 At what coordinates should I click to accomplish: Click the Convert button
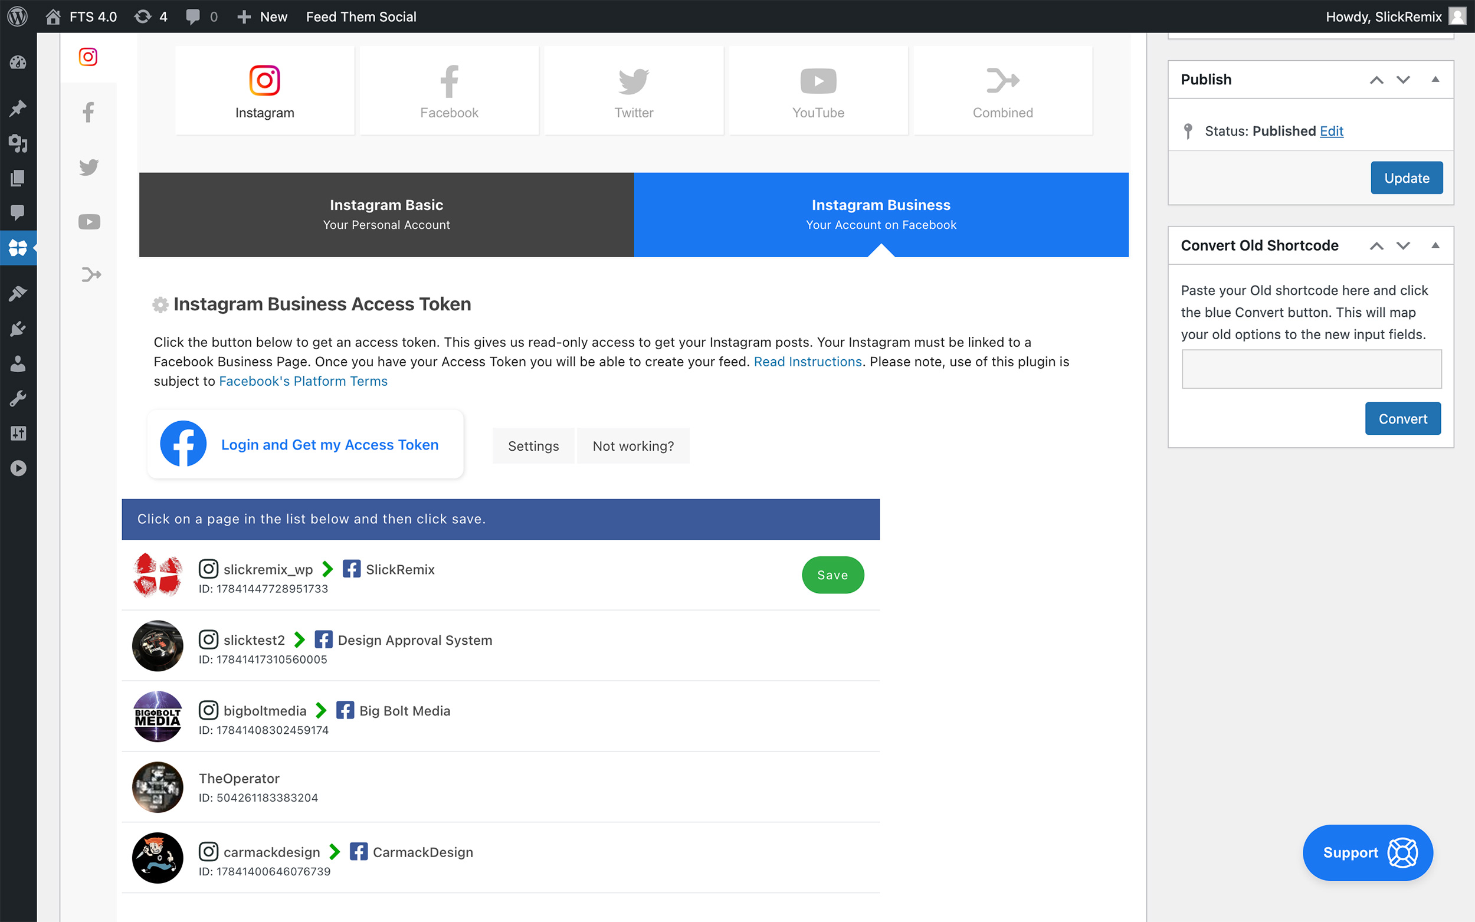click(1403, 419)
